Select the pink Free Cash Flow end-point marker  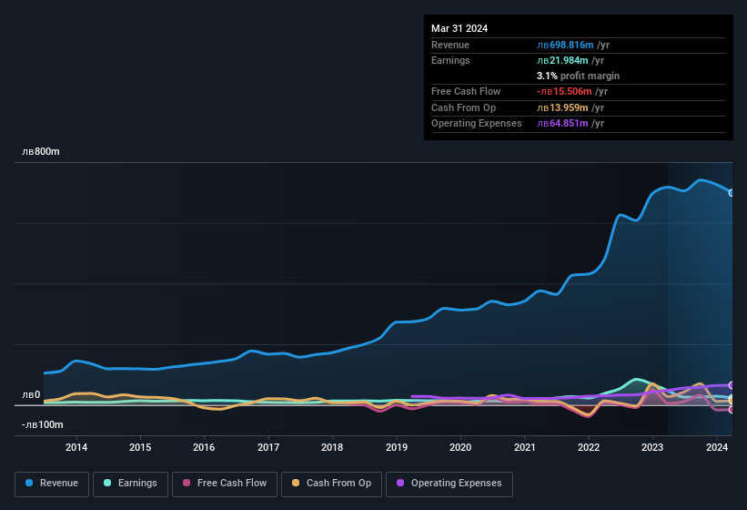click(731, 410)
